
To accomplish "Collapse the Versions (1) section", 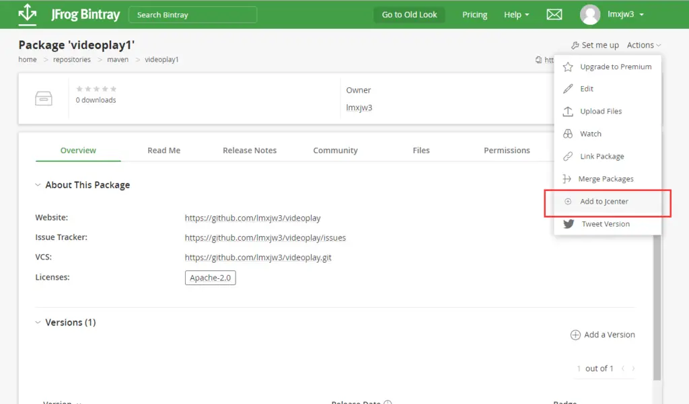I will pyautogui.click(x=38, y=322).
